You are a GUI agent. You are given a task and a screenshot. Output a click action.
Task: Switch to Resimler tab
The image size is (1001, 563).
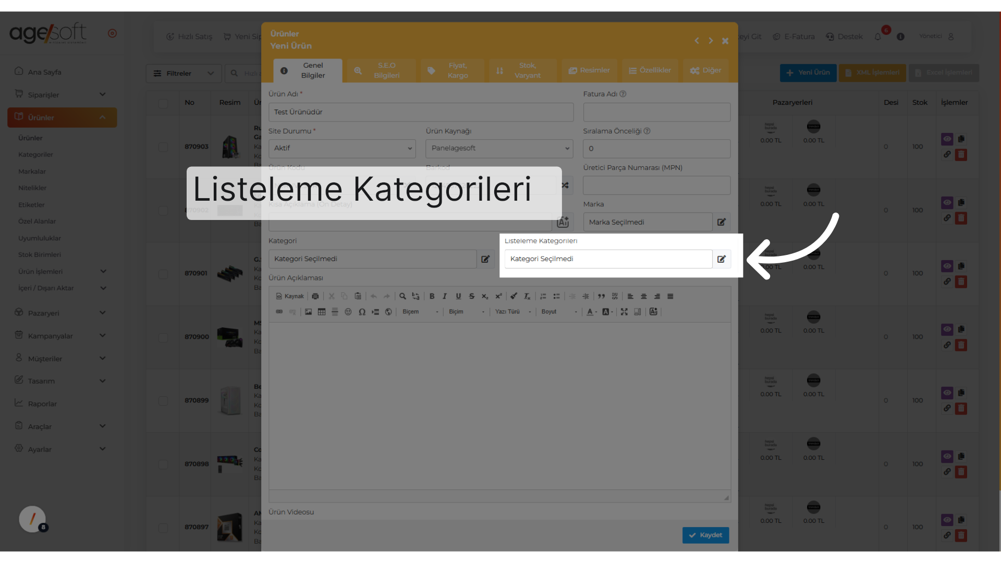589,70
